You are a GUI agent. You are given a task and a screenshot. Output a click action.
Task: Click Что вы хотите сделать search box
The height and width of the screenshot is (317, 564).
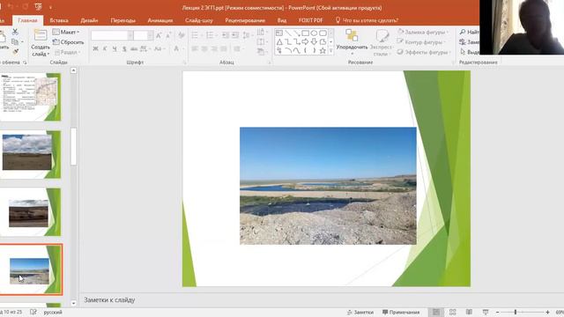coord(367,20)
